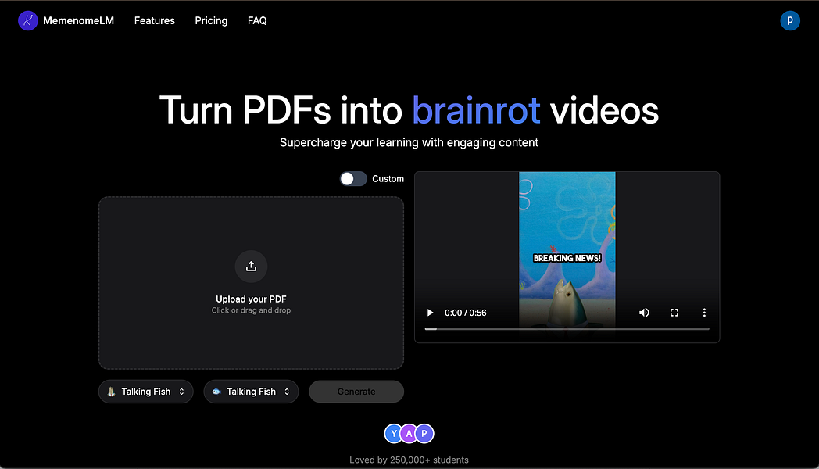
Task: Mute the video volume
Action: (644, 313)
